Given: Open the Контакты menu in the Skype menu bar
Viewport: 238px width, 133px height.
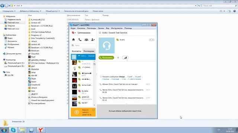Looking at the screenshot, I should (81, 28).
